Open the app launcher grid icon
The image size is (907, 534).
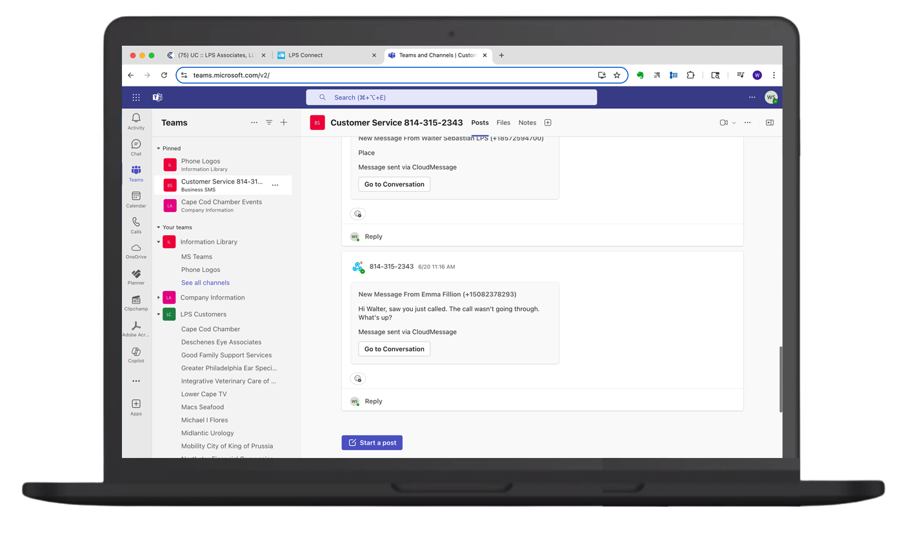[136, 97]
